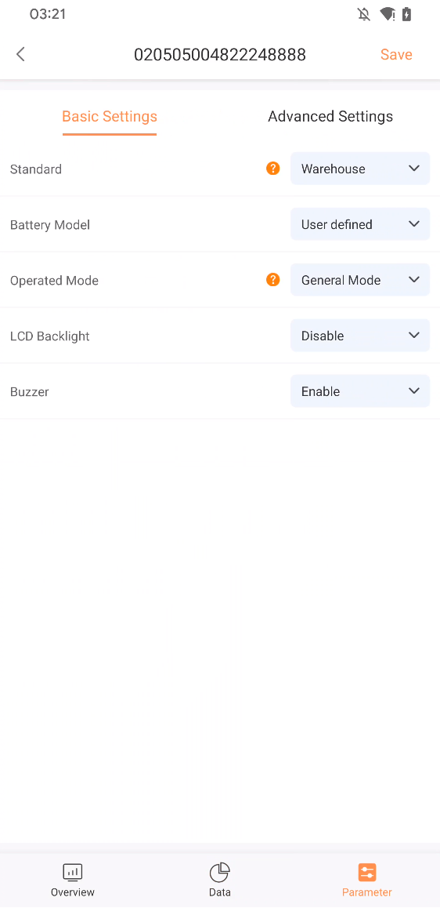Tap the muted notification bell icon
The width and height of the screenshot is (440, 908).
364,14
